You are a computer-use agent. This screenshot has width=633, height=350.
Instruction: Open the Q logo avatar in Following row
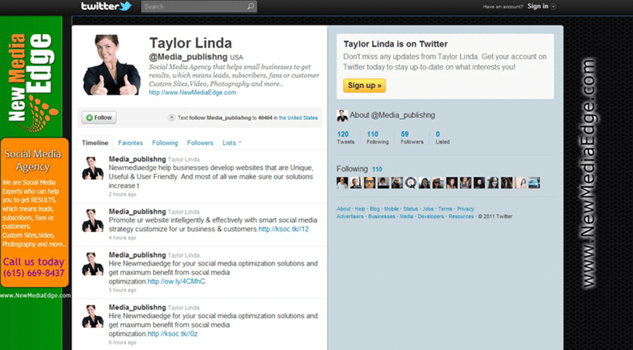pyautogui.click(x=411, y=182)
